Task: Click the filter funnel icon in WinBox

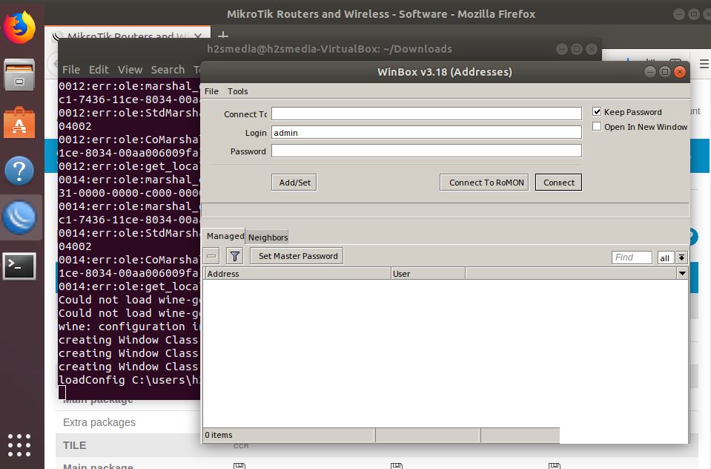Action: (234, 256)
